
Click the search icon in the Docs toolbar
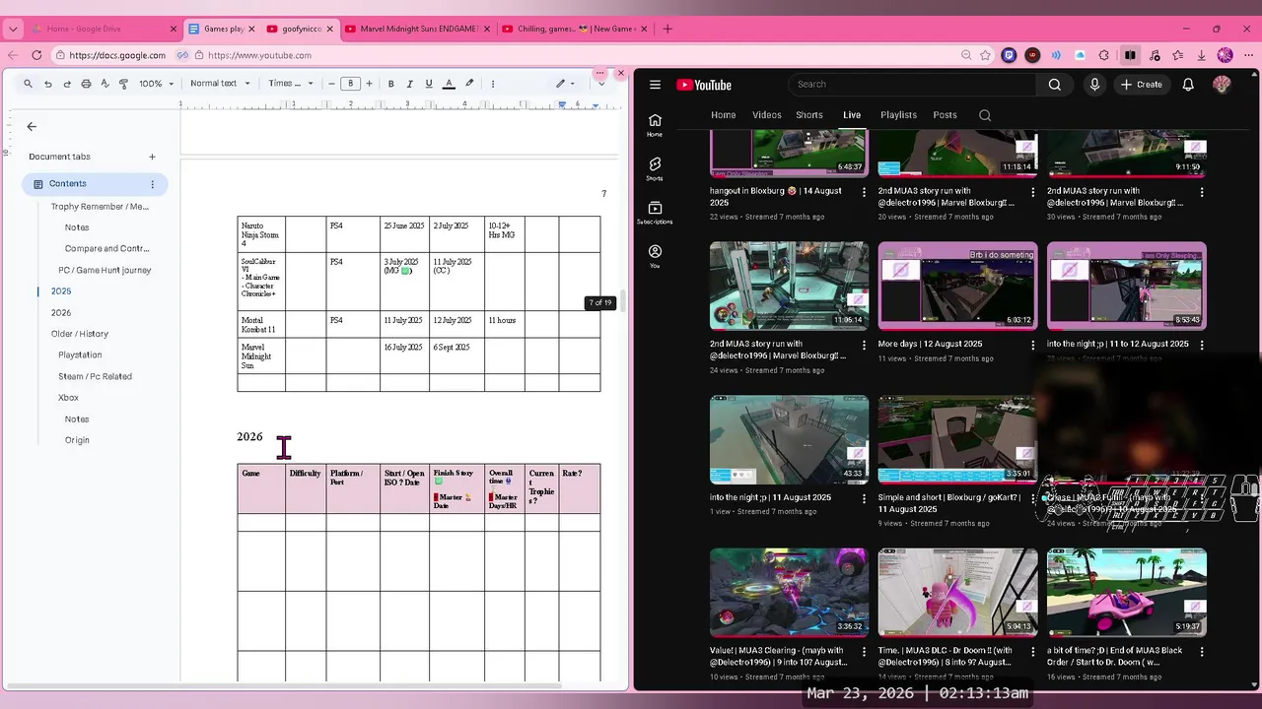click(28, 84)
